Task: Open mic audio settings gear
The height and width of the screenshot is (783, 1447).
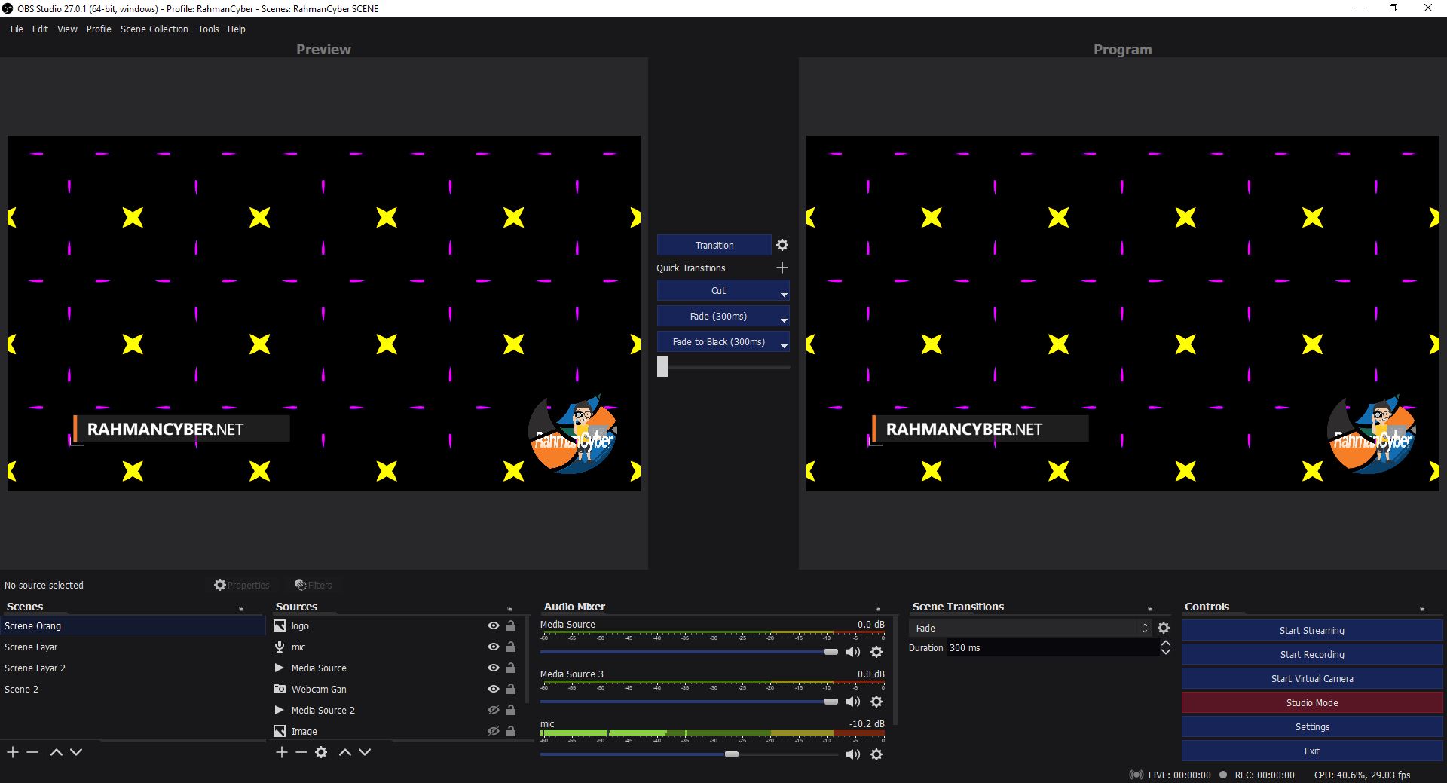Action: tap(876, 754)
